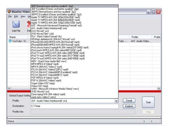This screenshot has height=126, width=169.
Task: Click the Detail button
Action: 129,100
